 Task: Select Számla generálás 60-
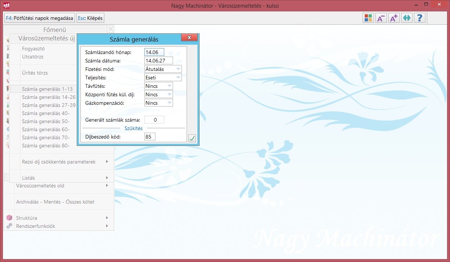coord(46,129)
